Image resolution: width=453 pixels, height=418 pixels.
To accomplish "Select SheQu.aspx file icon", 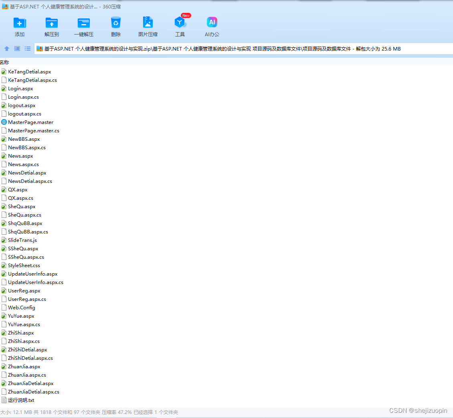I will pyautogui.click(x=4, y=207).
